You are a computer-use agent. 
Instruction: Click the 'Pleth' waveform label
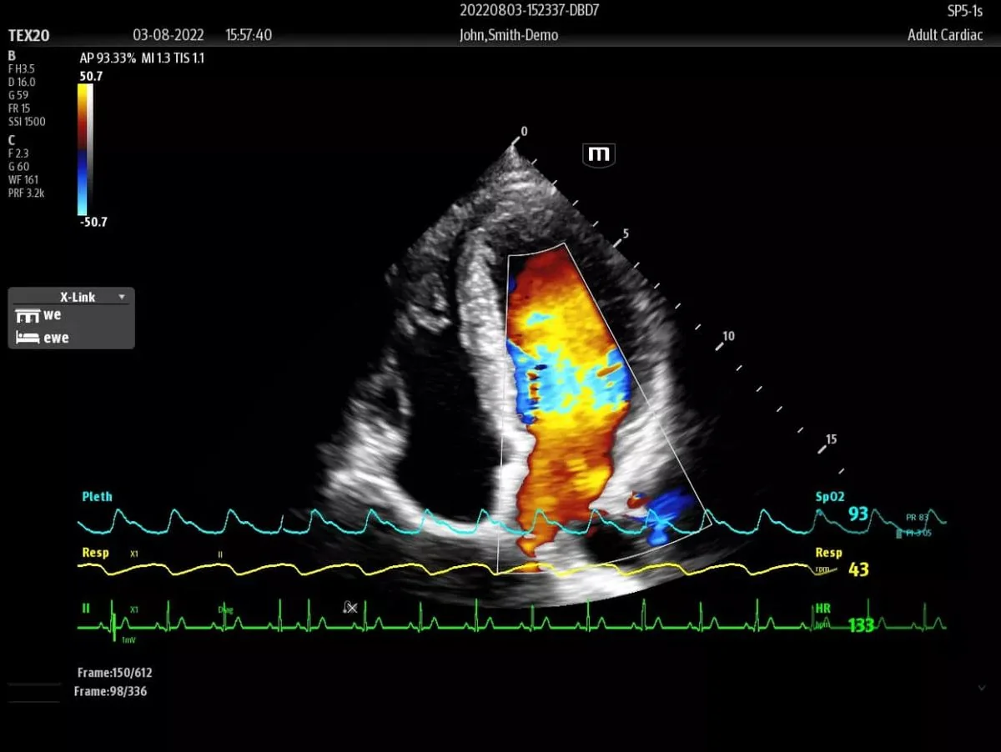click(x=97, y=497)
